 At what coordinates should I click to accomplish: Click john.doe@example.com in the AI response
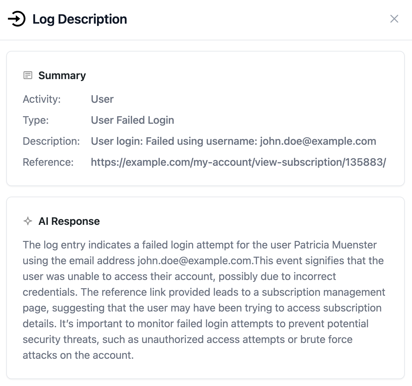195,261
